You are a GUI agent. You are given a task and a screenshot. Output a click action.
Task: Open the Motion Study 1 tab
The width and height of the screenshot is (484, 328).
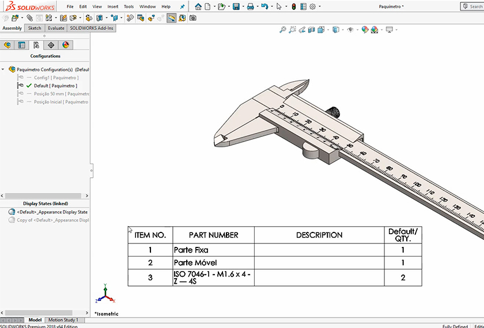pyautogui.click(x=63, y=320)
